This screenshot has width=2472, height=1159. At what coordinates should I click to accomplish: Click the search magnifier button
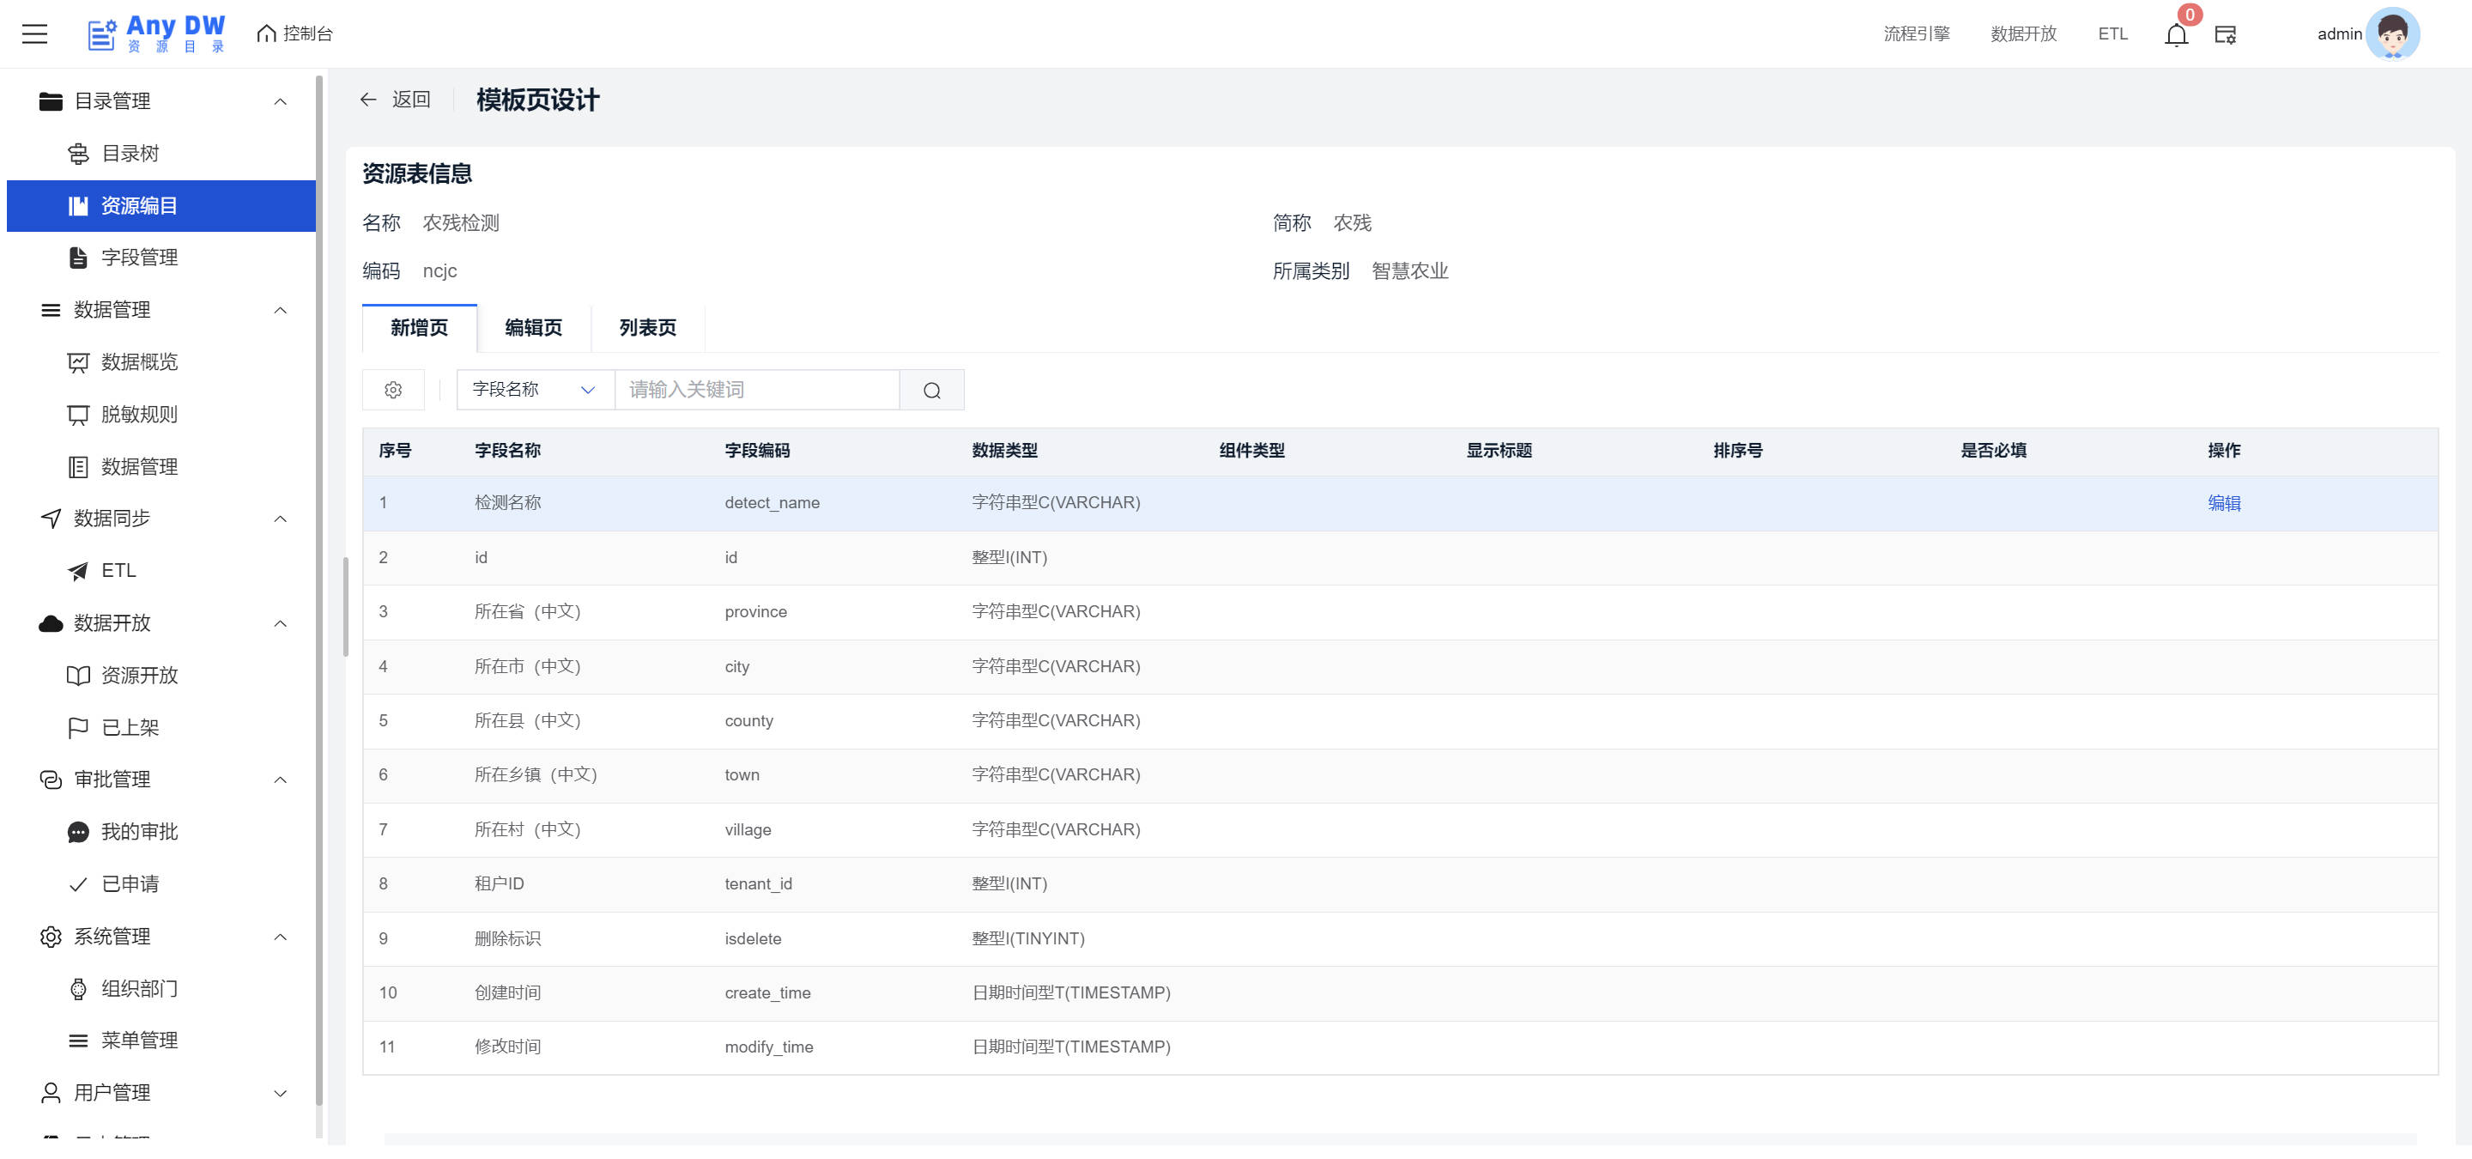tap(930, 390)
